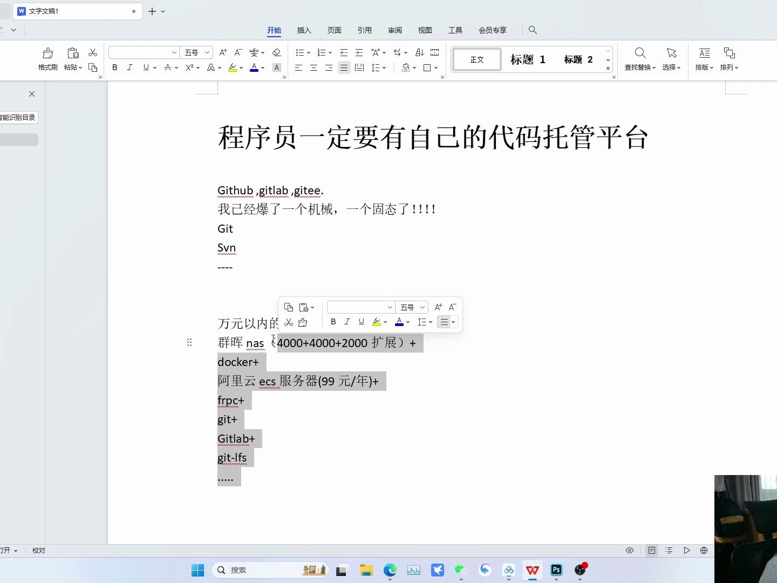This screenshot has height=583, width=777.
Task: Click the Find and Replace magnifier icon
Action: pyautogui.click(x=640, y=53)
